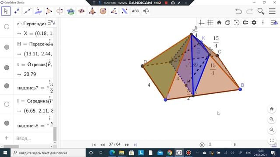Enter fullscreen mode
Viewport: 280px width, 157px height.
(x=272, y=140)
